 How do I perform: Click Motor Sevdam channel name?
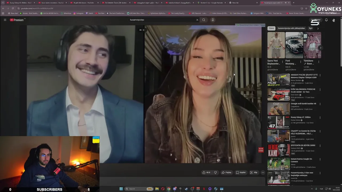[x=296, y=80]
